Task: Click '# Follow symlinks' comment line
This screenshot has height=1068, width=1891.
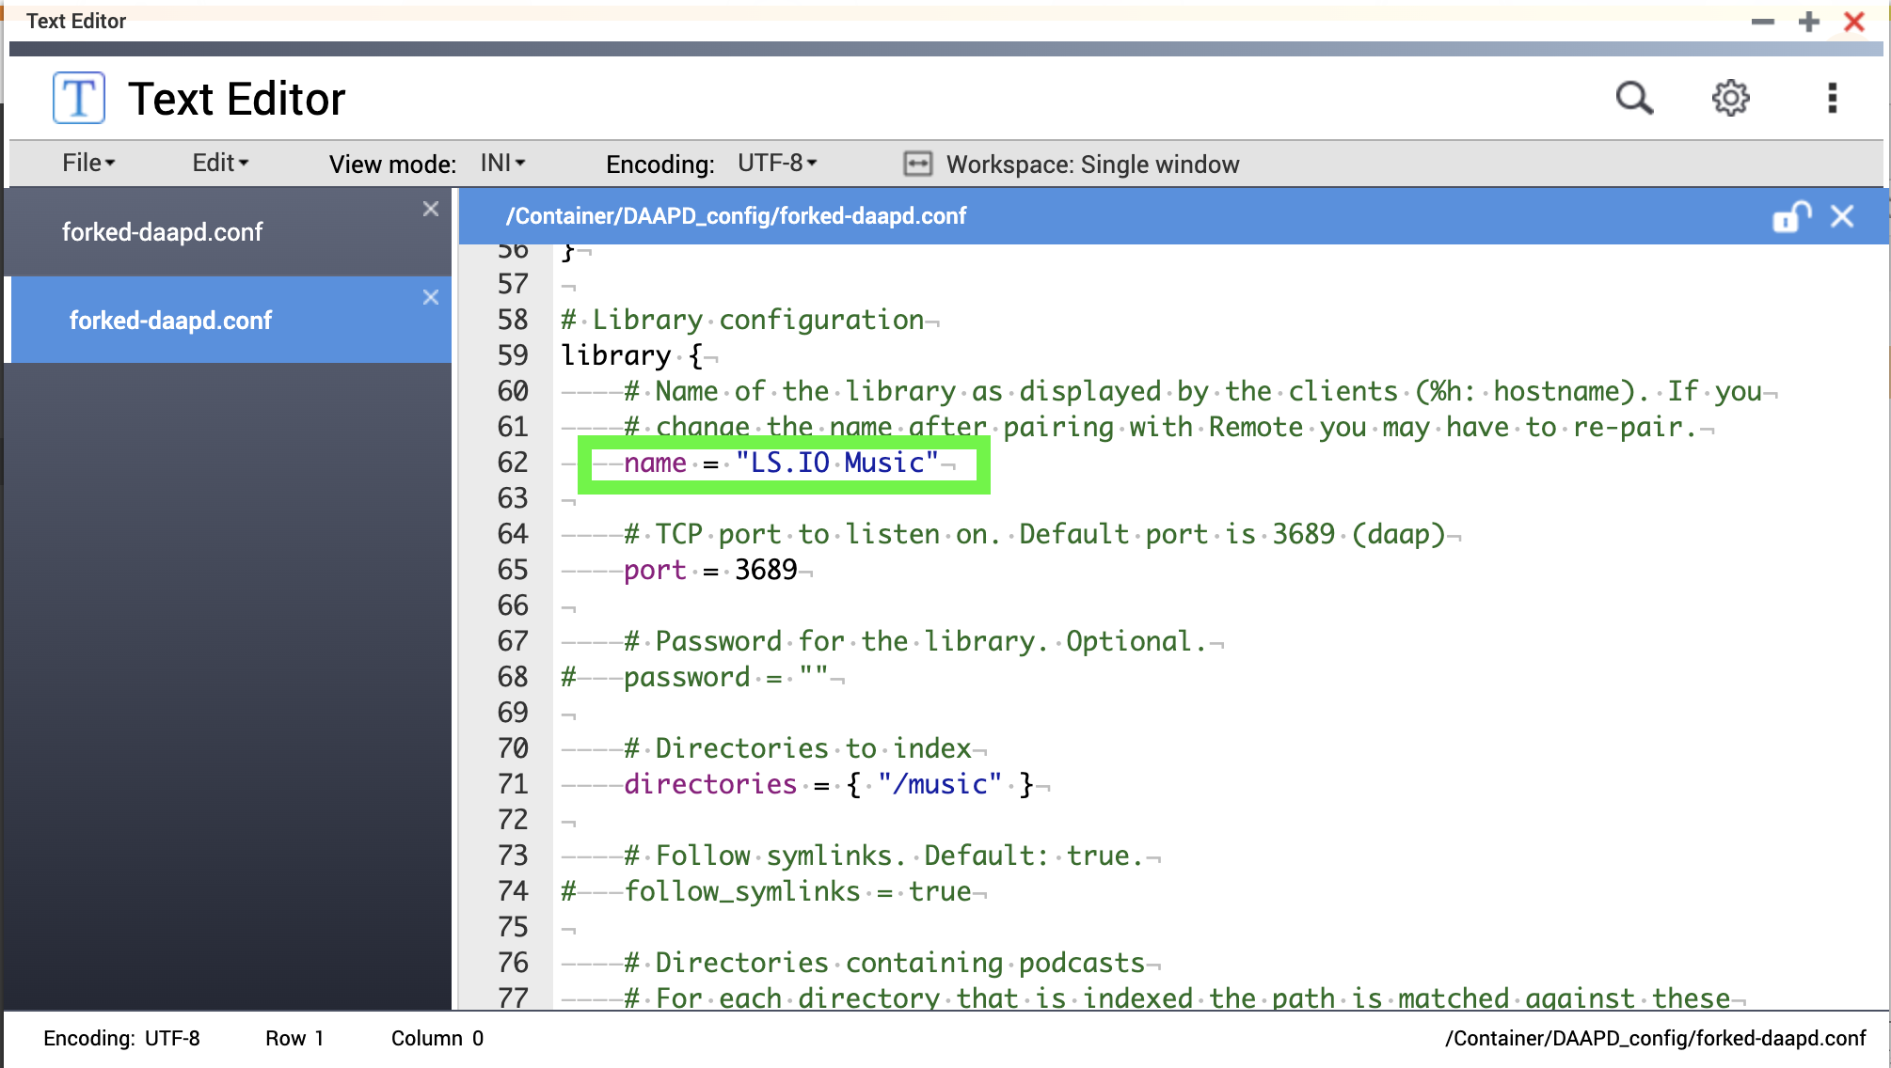Action: 884,856
